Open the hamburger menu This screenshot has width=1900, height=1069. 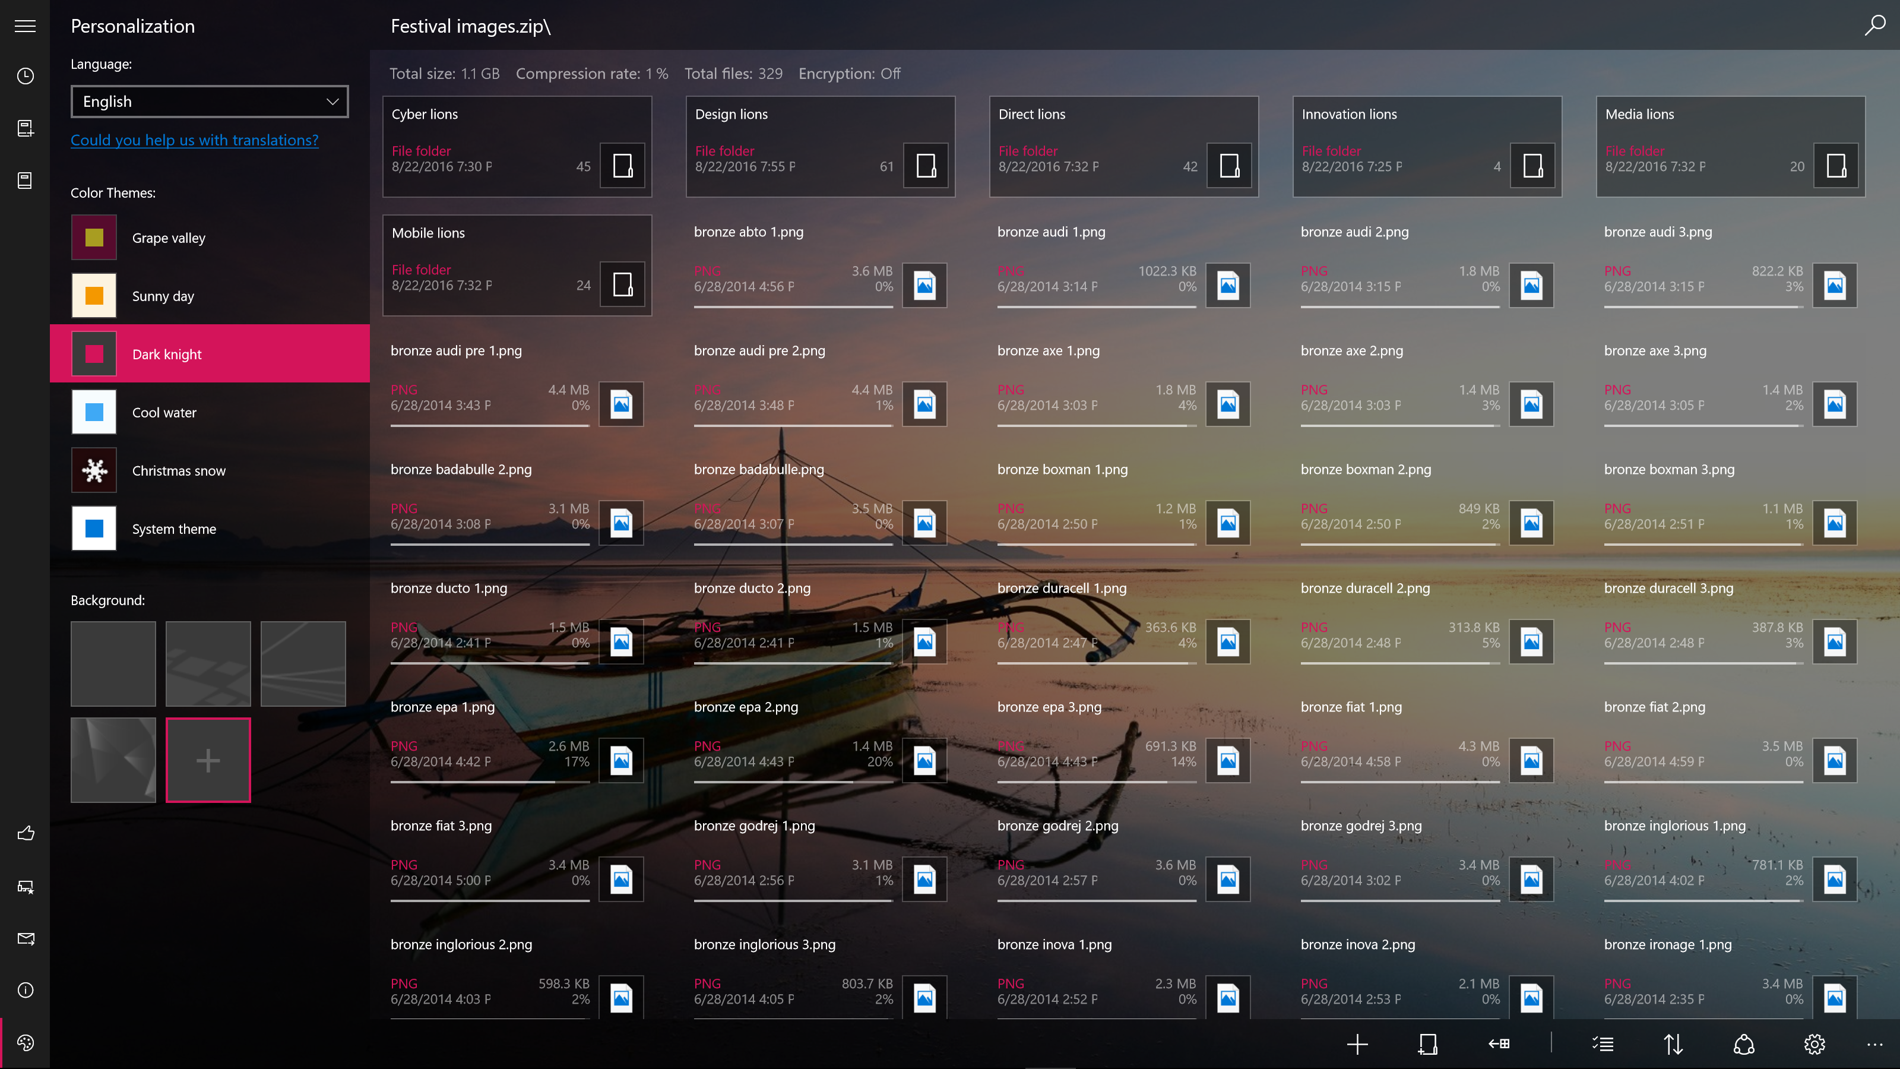(x=24, y=25)
